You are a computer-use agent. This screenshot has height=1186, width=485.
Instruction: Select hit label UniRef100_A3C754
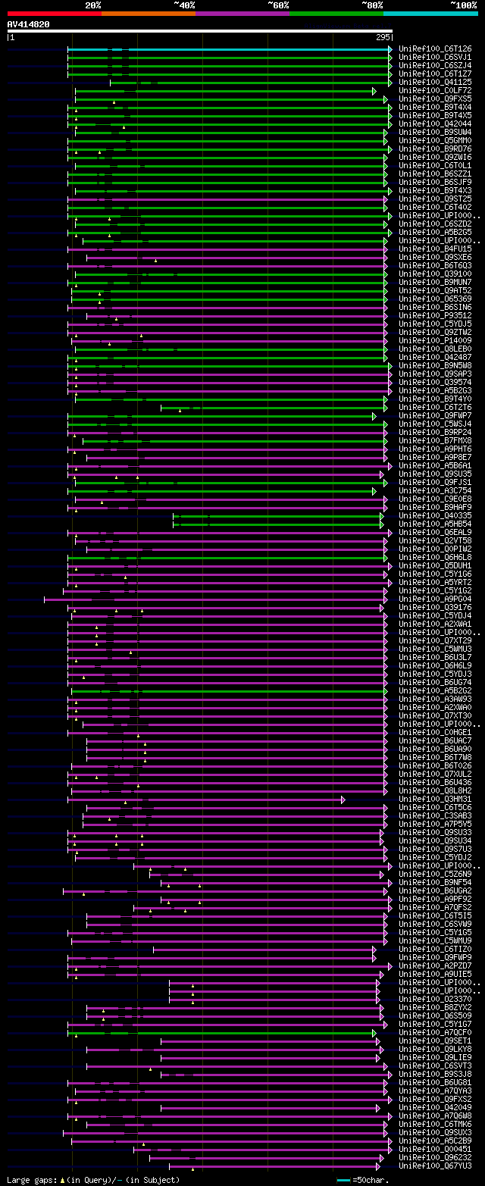[435, 490]
